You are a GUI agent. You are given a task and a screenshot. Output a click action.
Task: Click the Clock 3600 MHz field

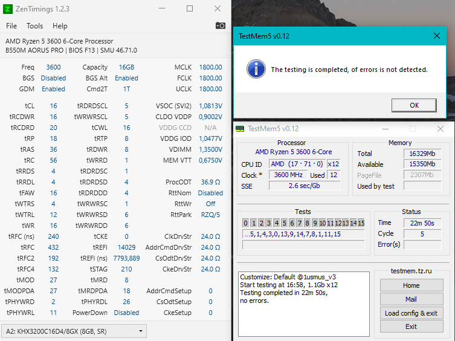(288, 175)
